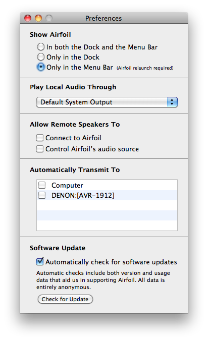Disable automatic software update checks
The image size is (208, 341).
click(x=40, y=262)
